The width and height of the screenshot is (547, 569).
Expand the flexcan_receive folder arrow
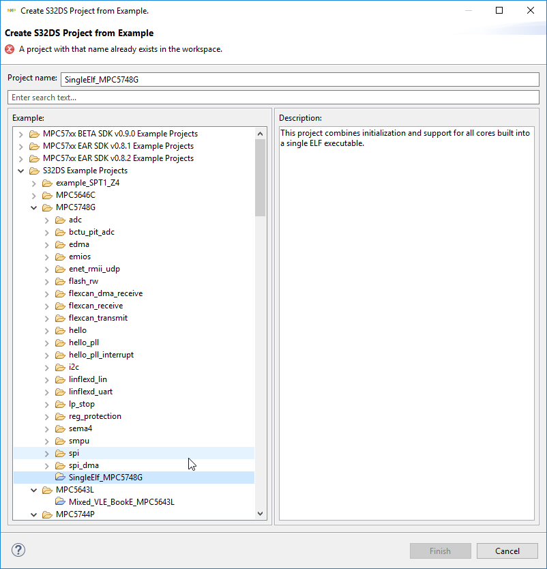coord(47,306)
